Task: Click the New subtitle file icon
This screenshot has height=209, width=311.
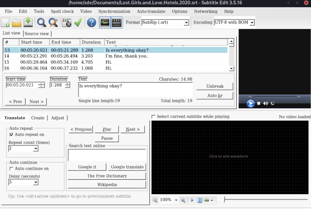Action: tap(5, 23)
